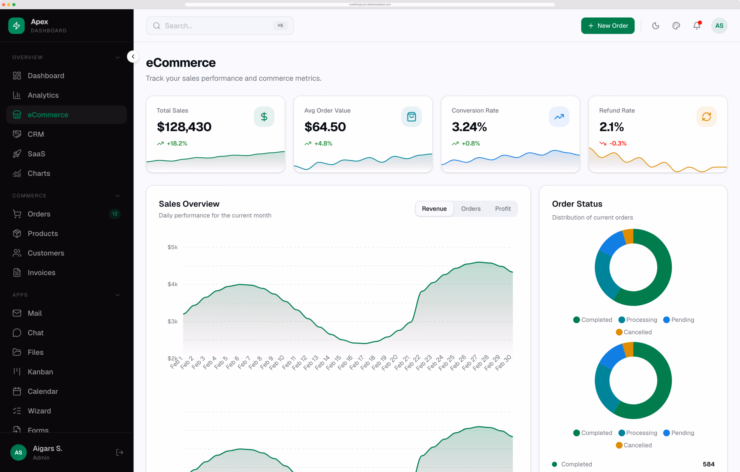Toggle Pending series in the upper donut legend
Image resolution: width=740 pixels, height=472 pixels.
coord(678,320)
